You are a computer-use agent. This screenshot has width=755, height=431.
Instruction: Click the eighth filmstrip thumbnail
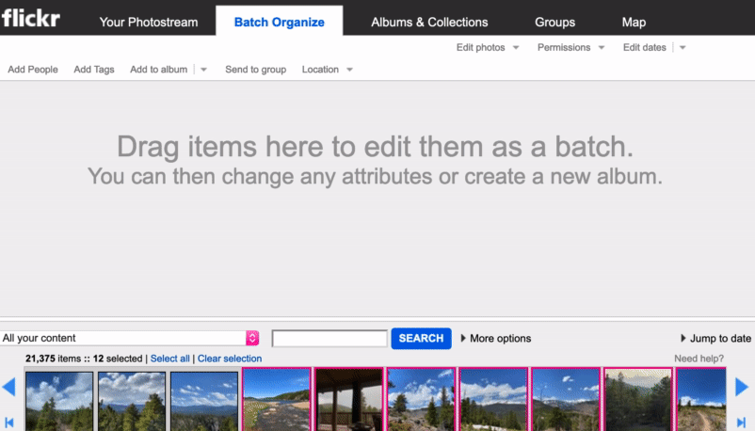pyautogui.click(x=566, y=400)
